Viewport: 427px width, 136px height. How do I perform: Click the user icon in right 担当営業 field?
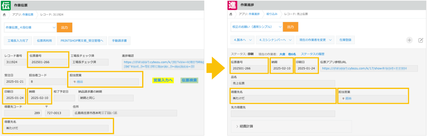click(x=343, y=98)
